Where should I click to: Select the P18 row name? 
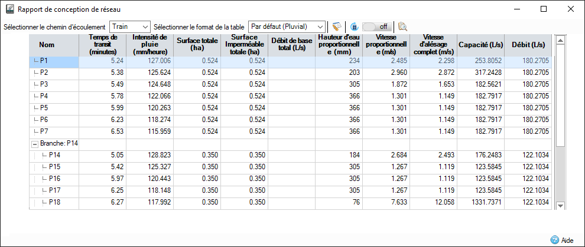(x=54, y=202)
